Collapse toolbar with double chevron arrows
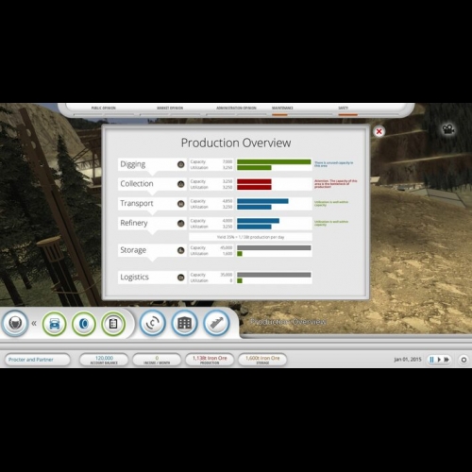Screen dimensions: 472x472 point(34,323)
